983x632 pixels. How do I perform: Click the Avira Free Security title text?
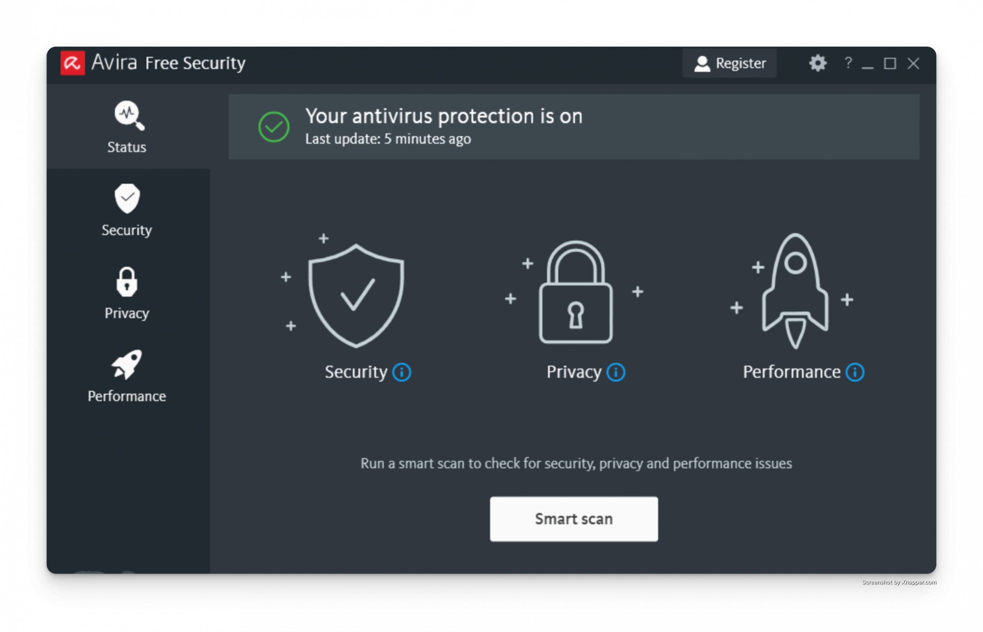point(168,63)
